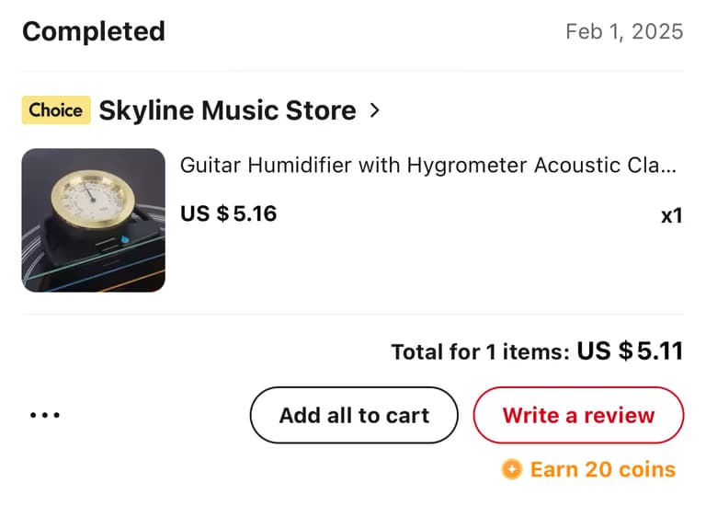
Task: Click the Completed order status heading
Action: click(x=94, y=31)
